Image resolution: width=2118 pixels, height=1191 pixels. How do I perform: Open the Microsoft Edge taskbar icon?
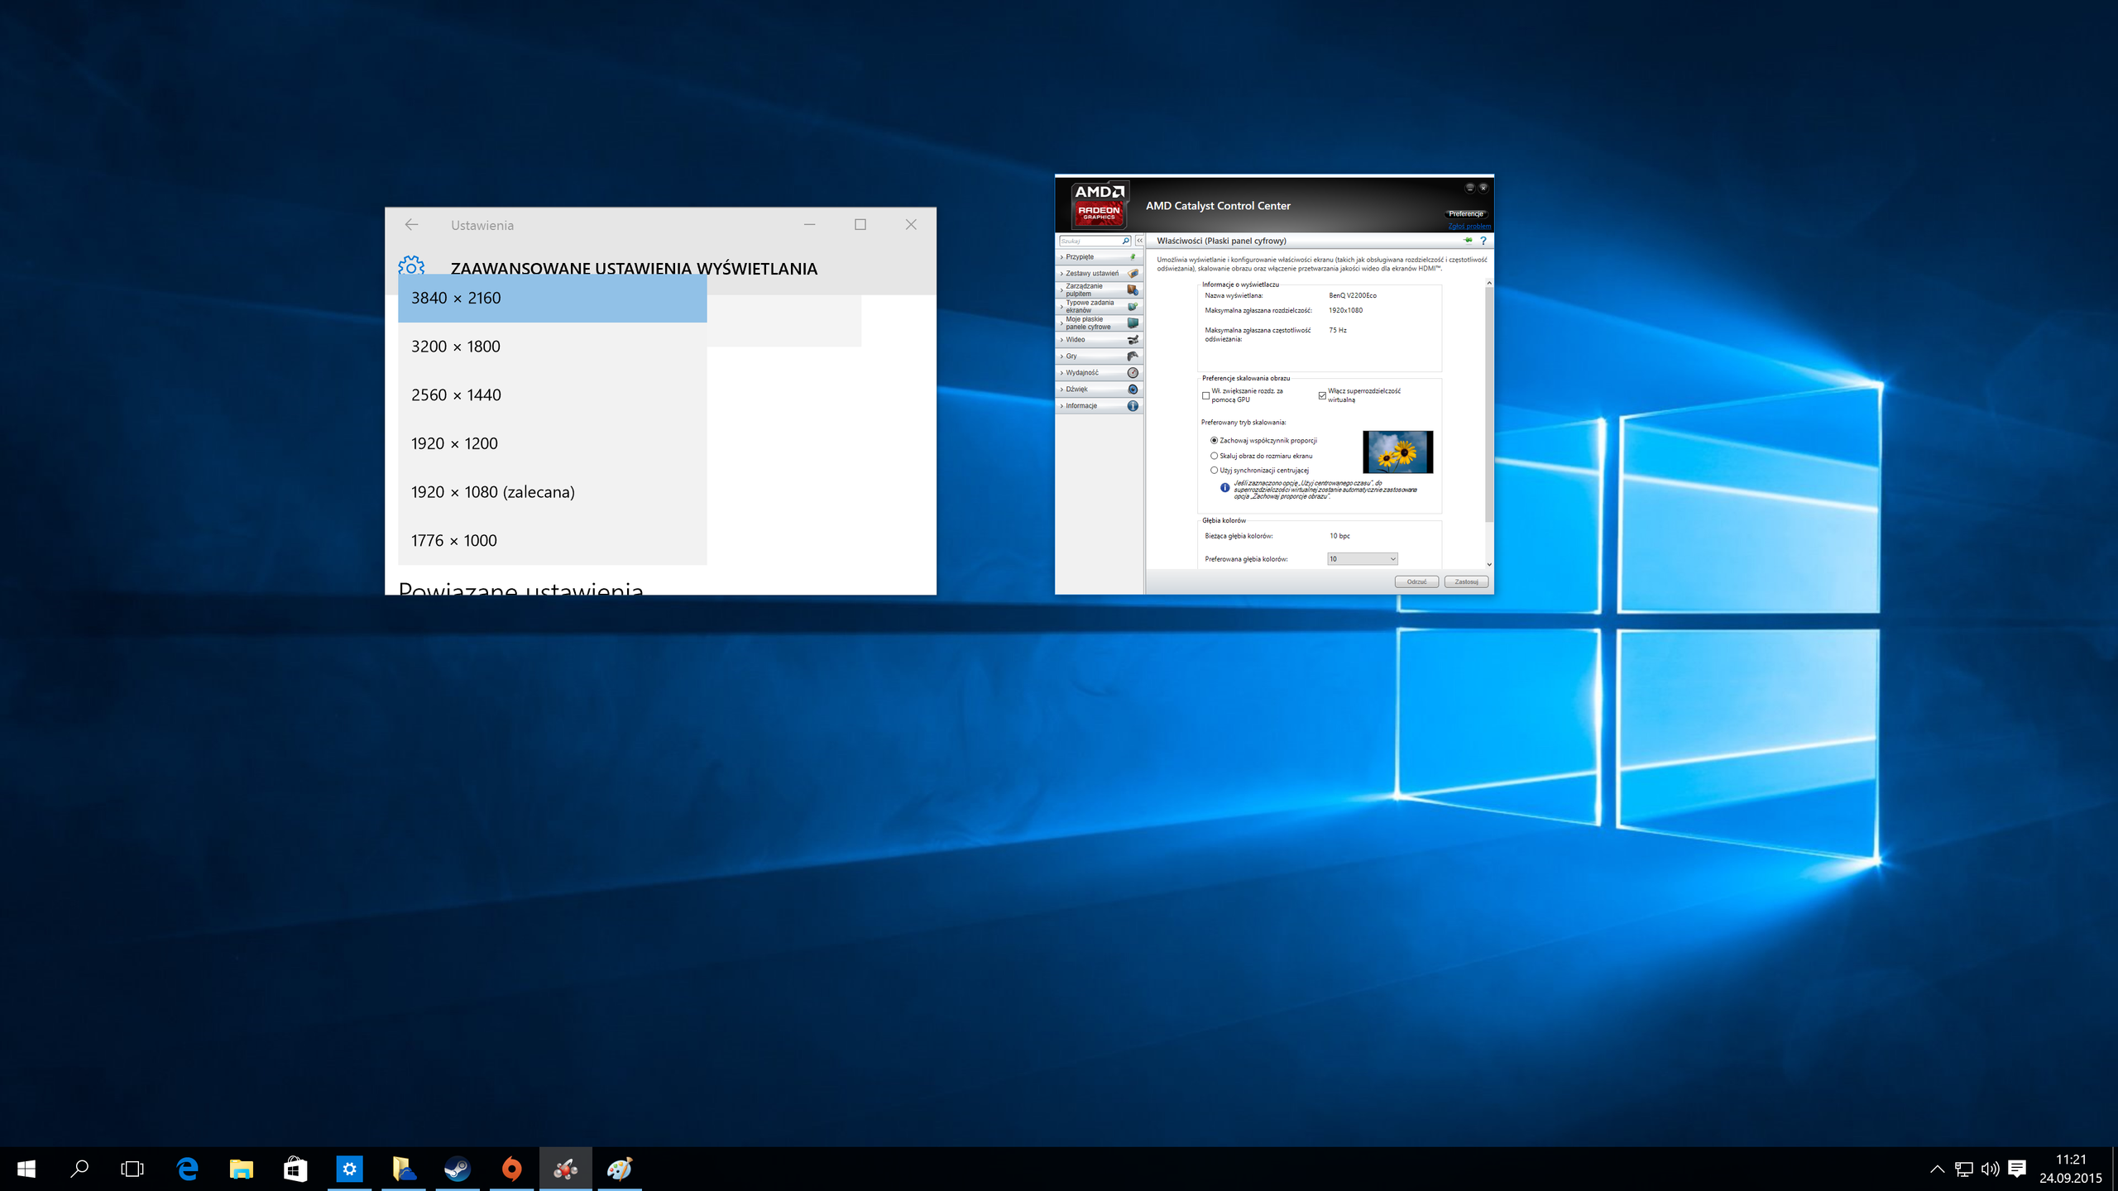[x=188, y=1169]
